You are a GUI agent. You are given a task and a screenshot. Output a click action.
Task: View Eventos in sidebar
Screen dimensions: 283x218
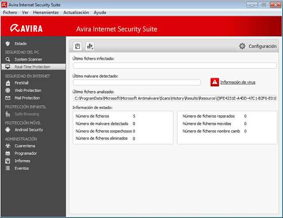tap(22, 168)
